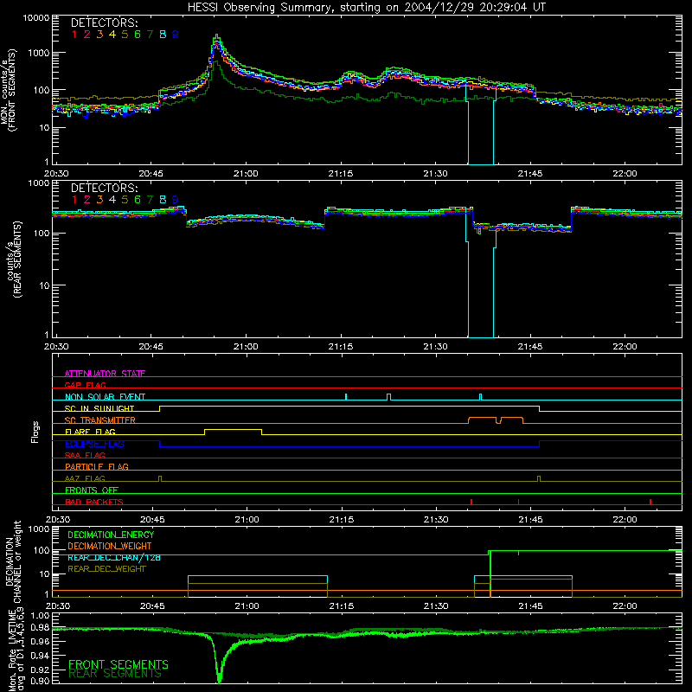692x692 pixels.
Task: Click the vertical Flags axis title
Action: (x=35, y=432)
